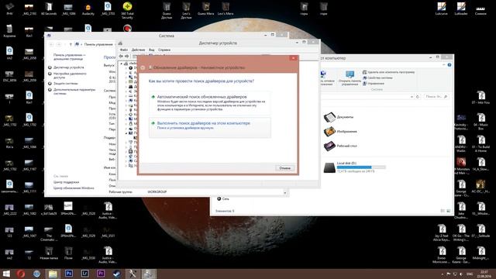Open Центр поддержки link in System window
The height and width of the screenshot is (279, 496).
[66, 182]
